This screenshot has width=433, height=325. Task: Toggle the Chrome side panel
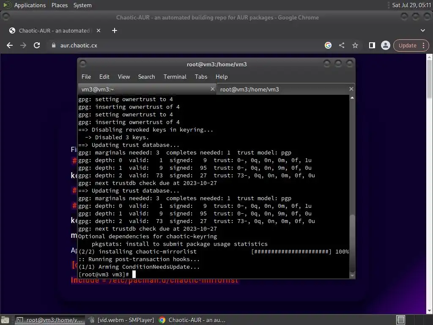pos(372,45)
